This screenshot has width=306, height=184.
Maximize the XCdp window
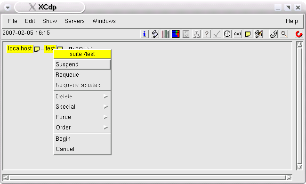pos(288,8)
